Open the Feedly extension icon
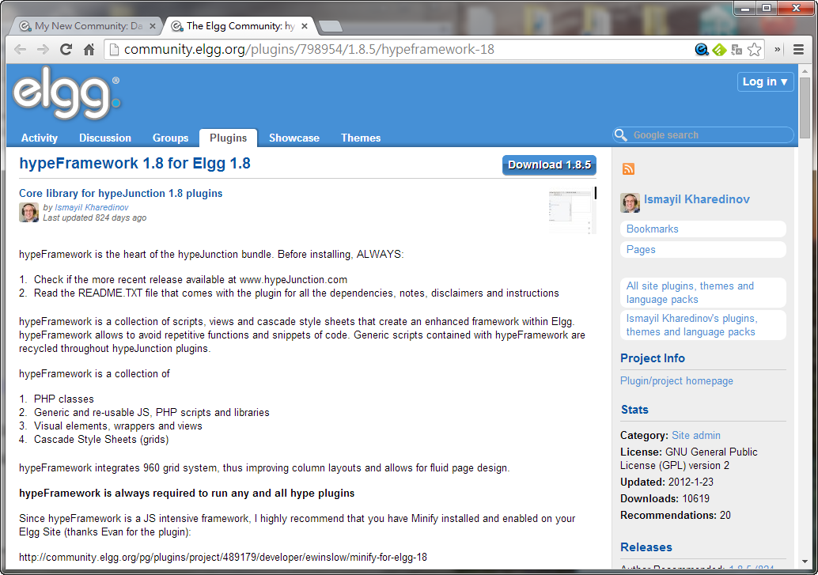 (719, 50)
